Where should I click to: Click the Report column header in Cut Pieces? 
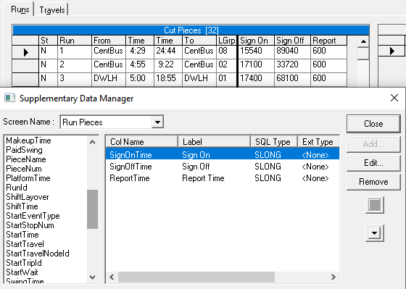[x=328, y=41]
